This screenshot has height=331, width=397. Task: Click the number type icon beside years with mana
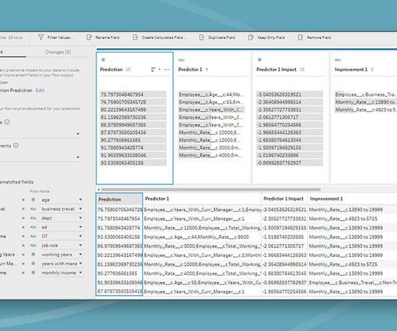(x=33, y=264)
